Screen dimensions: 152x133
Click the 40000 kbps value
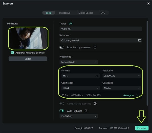point(77,95)
